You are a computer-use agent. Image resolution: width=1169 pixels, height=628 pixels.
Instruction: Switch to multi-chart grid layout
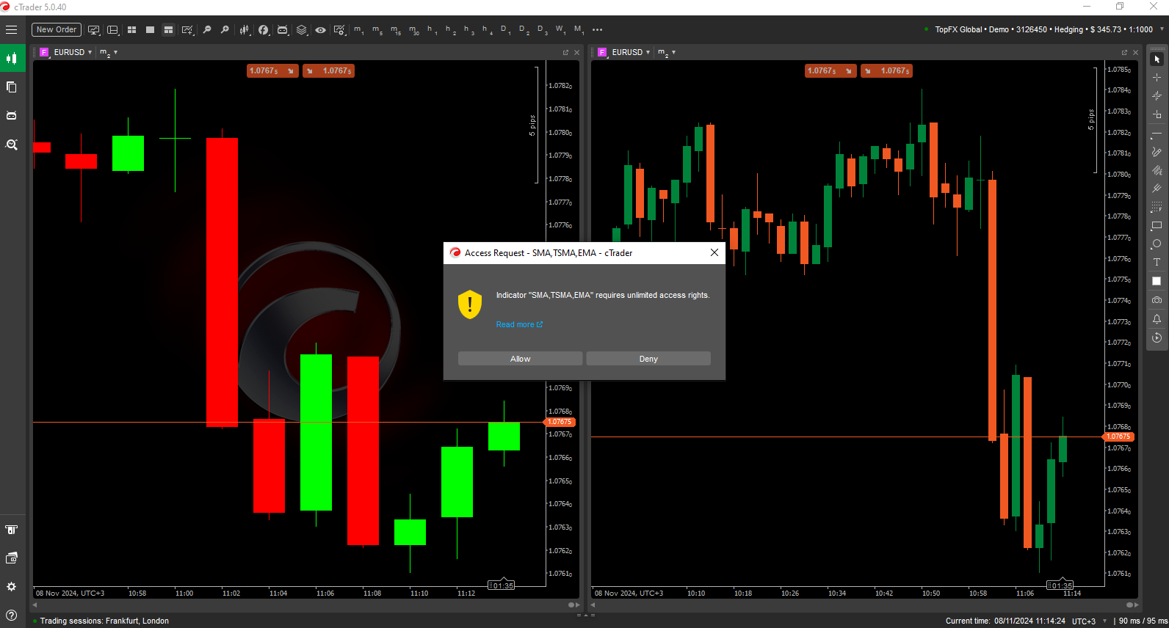(x=132, y=30)
